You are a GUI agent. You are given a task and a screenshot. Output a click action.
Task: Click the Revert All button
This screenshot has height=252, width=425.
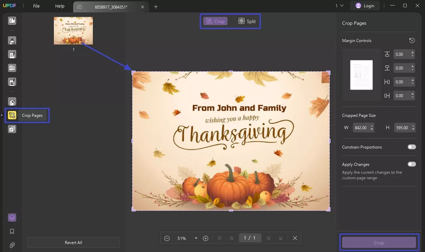click(x=73, y=242)
